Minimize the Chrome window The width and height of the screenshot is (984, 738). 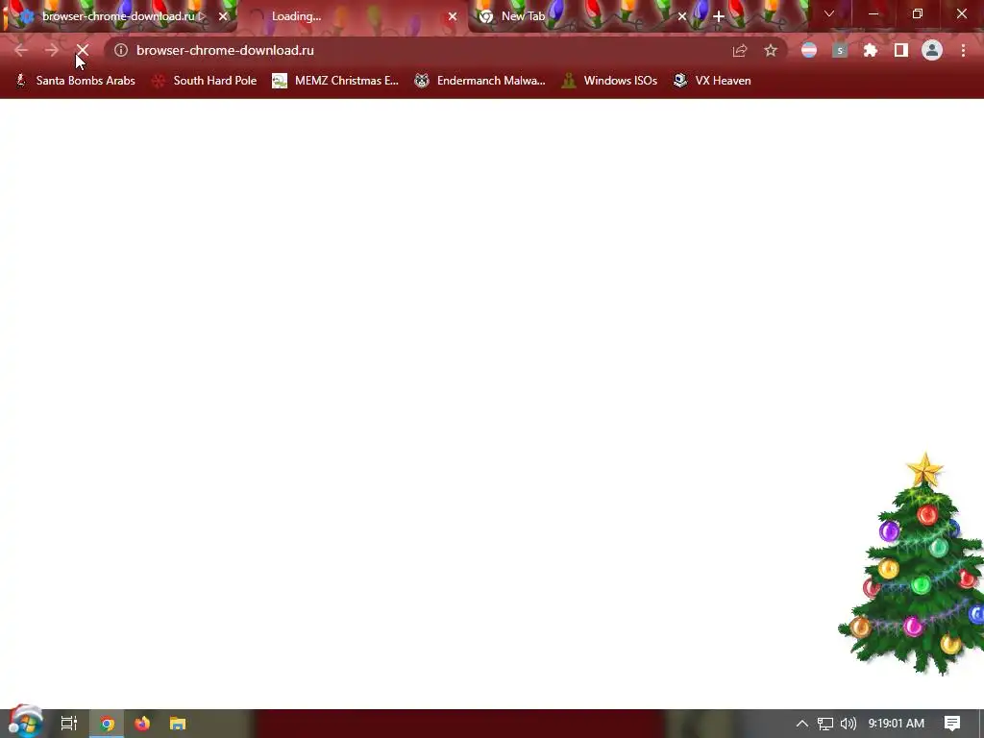tap(873, 13)
